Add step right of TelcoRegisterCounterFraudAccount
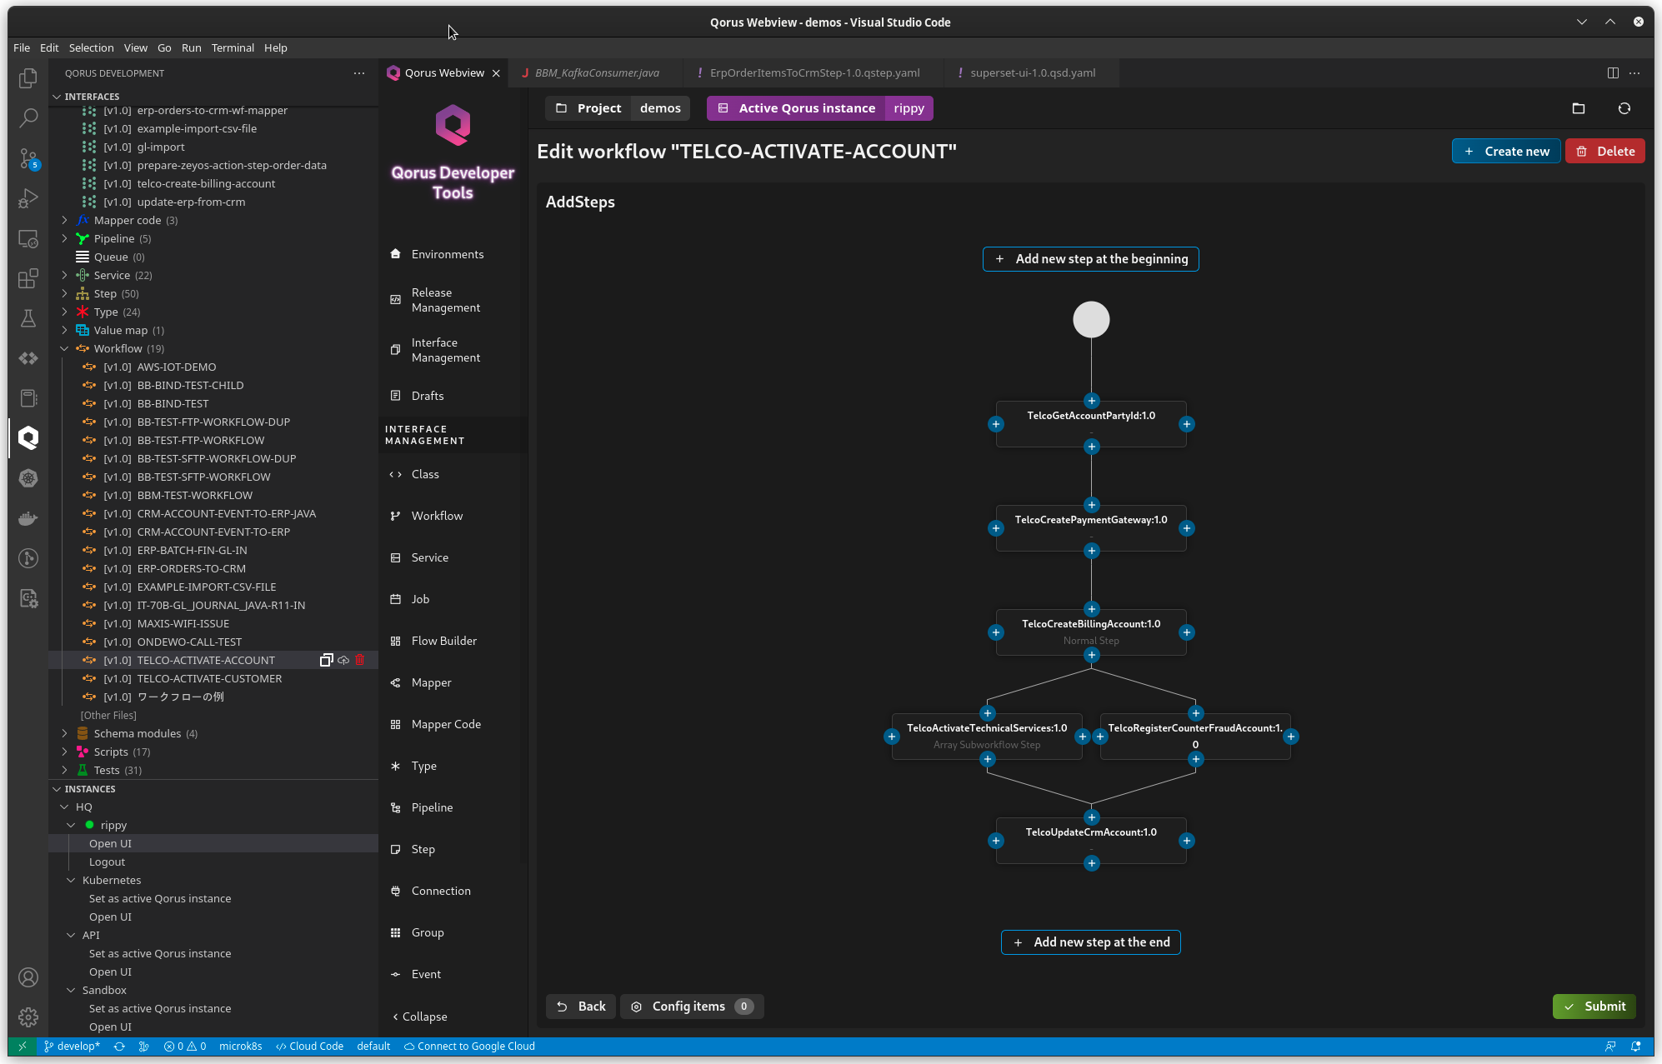 tap(1291, 737)
